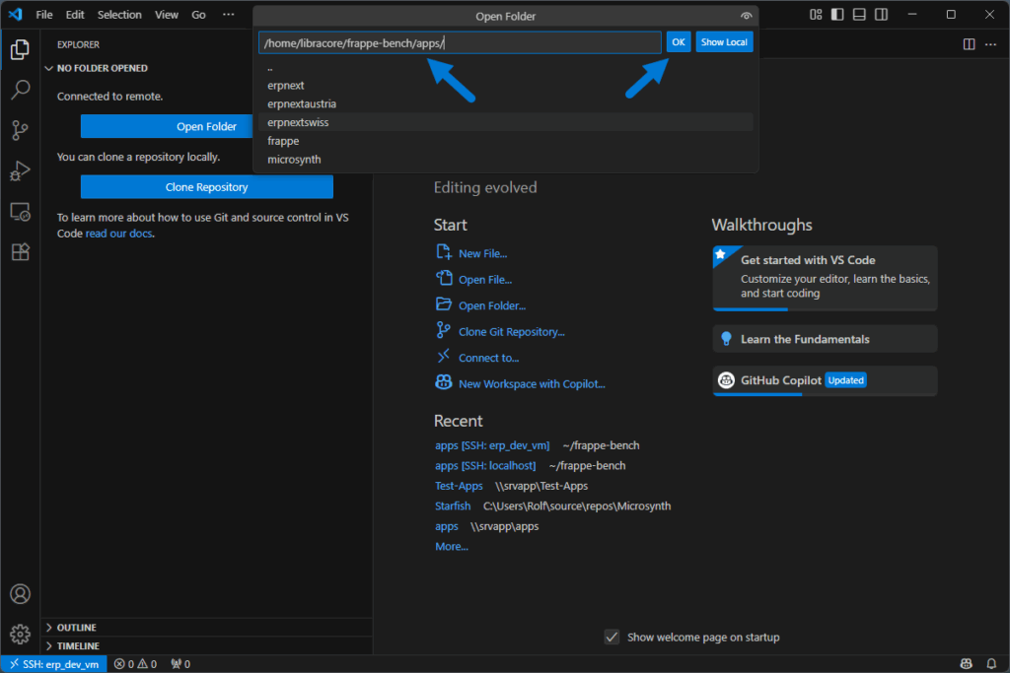Click the Show Local button
The height and width of the screenshot is (673, 1010).
[x=724, y=42]
